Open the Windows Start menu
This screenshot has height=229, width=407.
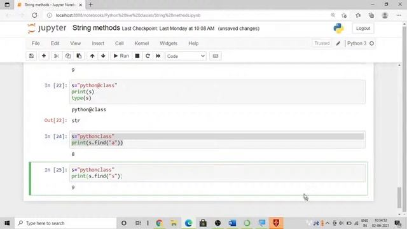point(7,223)
